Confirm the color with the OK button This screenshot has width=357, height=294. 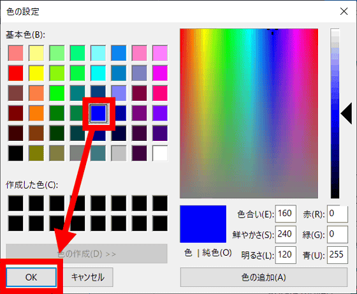click(x=31, y=277)
